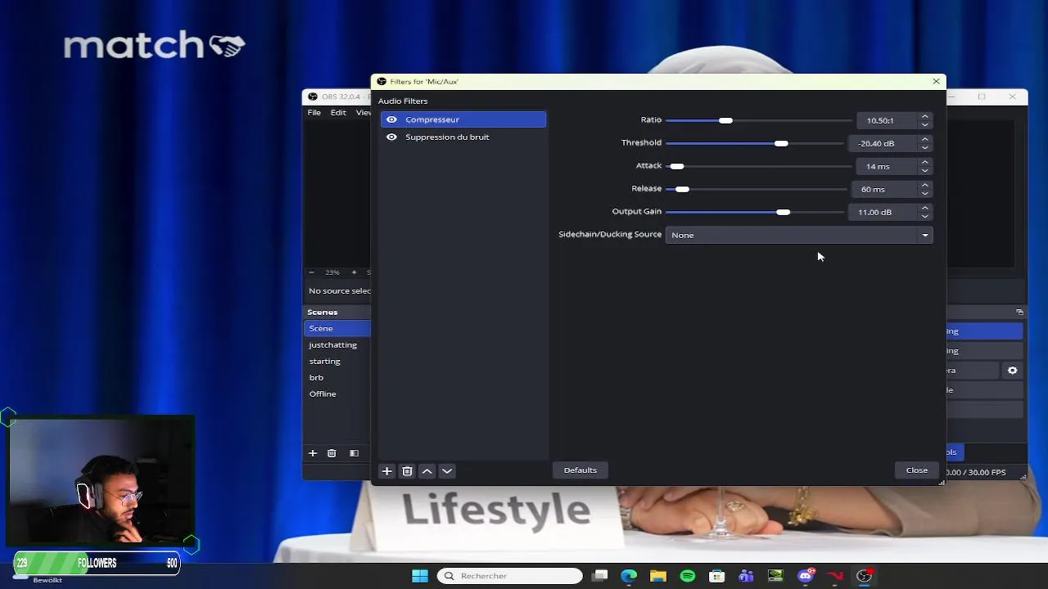Click the Rechercher taskbar search box
This screenshot has height=589, width=1048.
(509, 576)
